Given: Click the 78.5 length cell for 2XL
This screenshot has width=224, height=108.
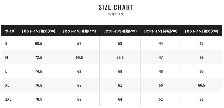Looking at the screenshot, I should click(x=39, y=99).
